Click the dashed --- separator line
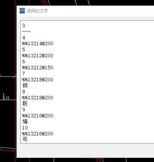 pyautogui.click(x=26, y=31)
